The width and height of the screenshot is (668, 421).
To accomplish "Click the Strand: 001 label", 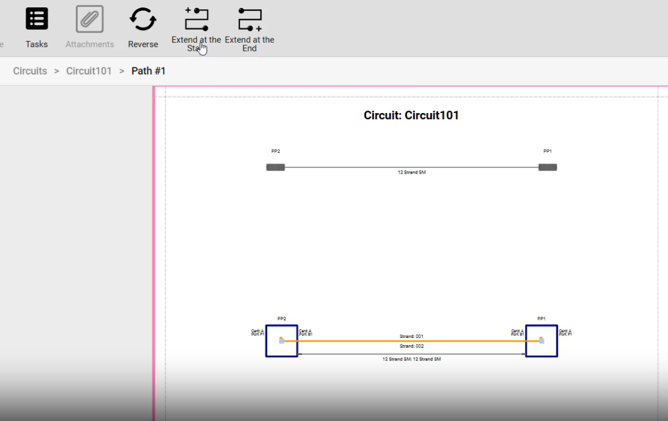I will 411,336.
